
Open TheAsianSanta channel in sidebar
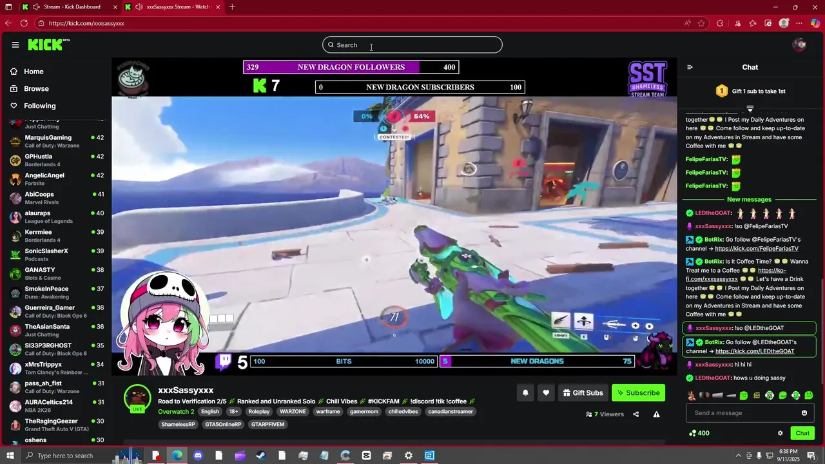[x=57, y=330]
